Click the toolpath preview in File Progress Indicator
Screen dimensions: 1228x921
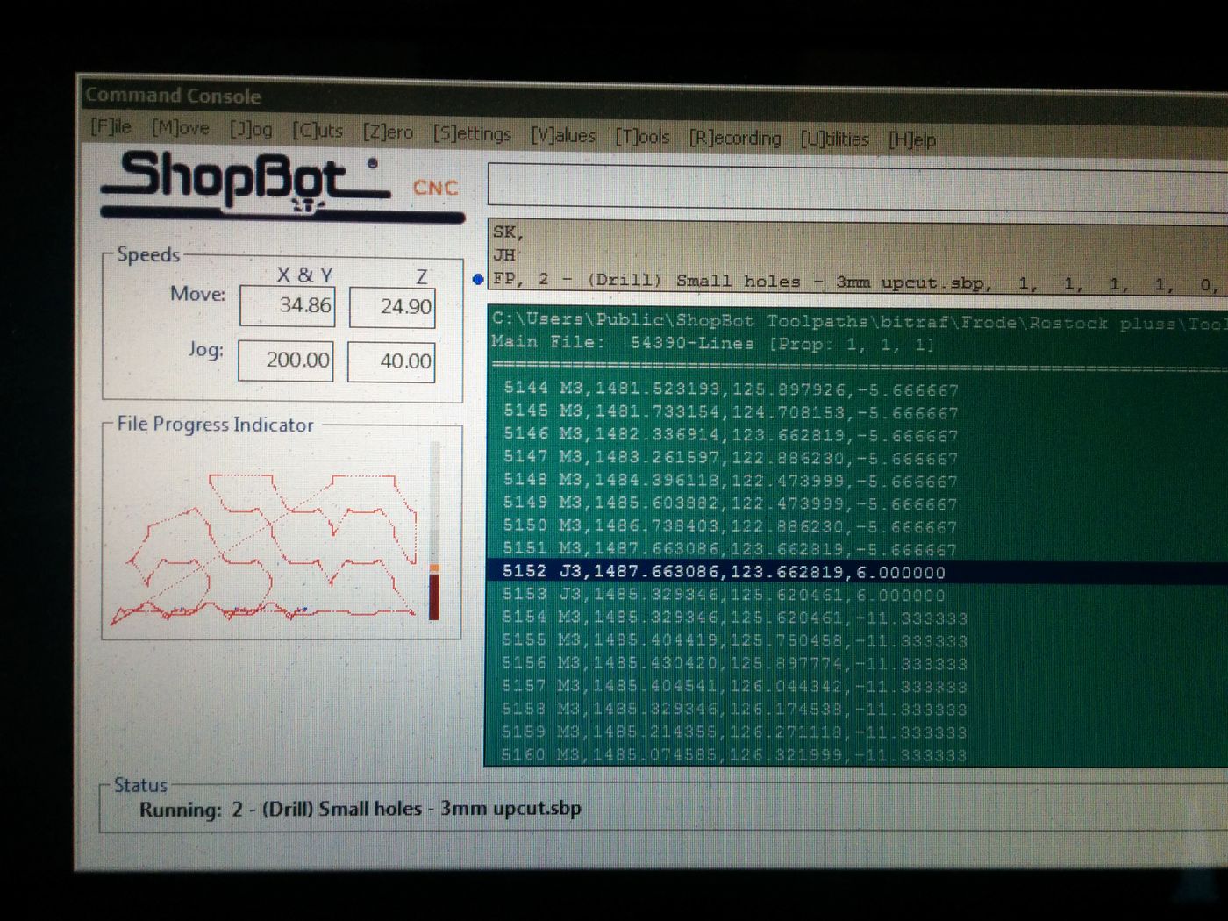(263, 539)
